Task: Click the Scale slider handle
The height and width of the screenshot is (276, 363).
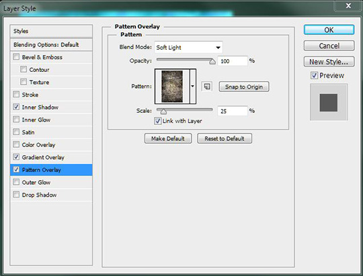Action: pos(163,111)
